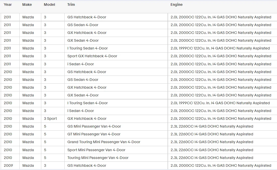Select GS Mini Passenger Van 4-Door cell
Viewport: 277px width, 170px height.
click(116, 126)
